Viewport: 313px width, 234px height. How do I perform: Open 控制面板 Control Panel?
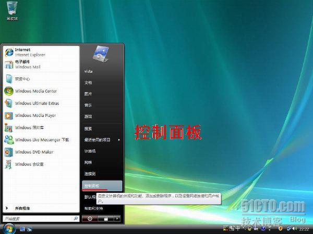point(102,186)
